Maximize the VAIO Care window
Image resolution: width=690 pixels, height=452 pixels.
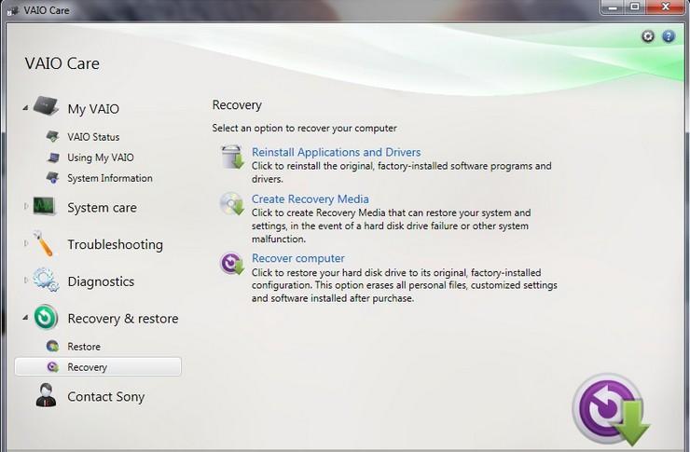tap(635, 7)
